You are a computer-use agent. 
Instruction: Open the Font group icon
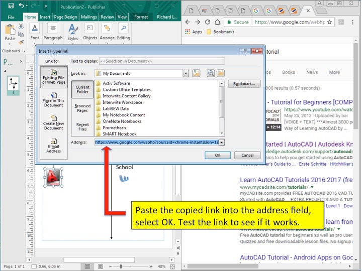click(x=35, y=28)
